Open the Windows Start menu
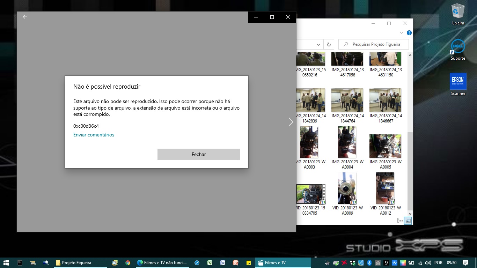 click(x=6, y=263)
